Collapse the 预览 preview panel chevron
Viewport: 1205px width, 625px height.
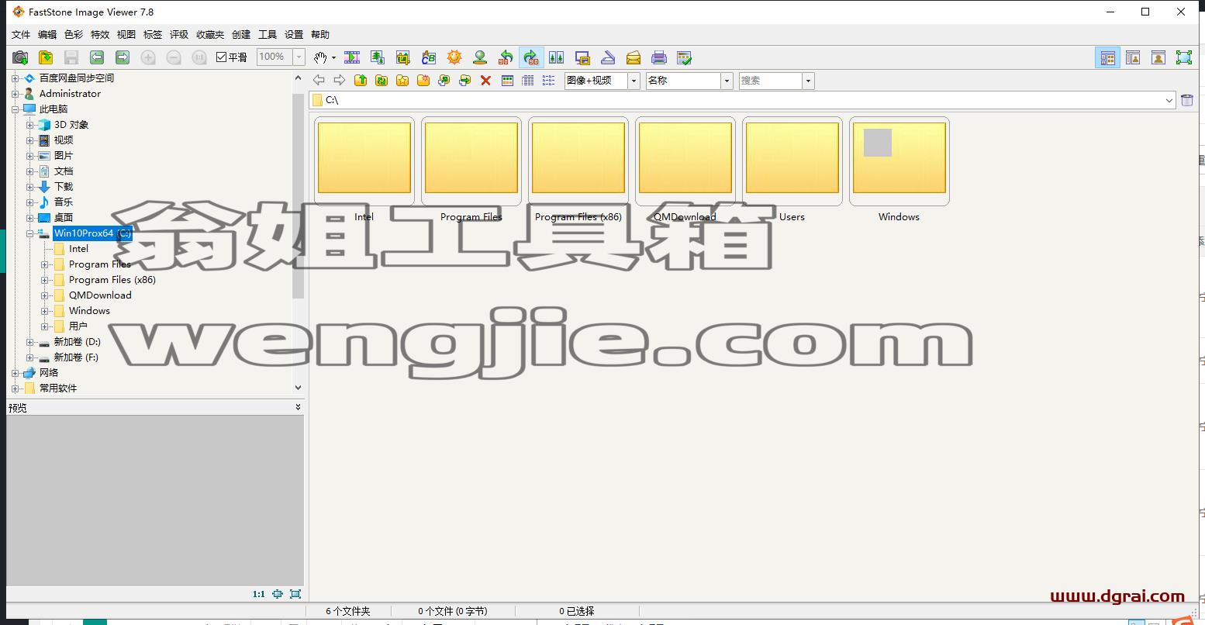tap(298, 407)
